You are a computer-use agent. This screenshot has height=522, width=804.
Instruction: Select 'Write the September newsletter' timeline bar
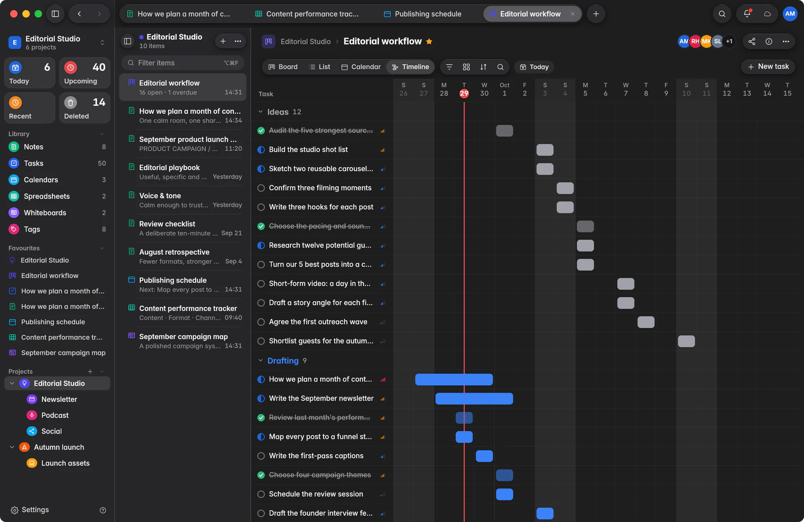click(x=474, y=399)
